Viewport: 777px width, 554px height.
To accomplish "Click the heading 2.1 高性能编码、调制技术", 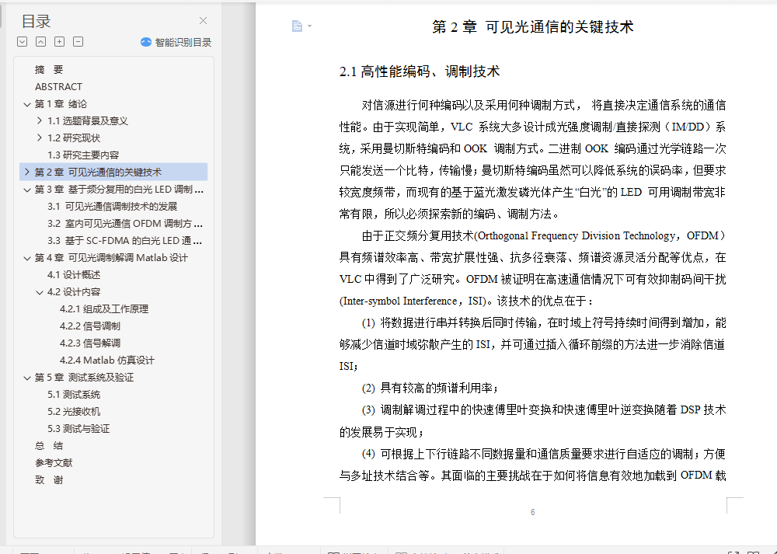I will (420, 71).
